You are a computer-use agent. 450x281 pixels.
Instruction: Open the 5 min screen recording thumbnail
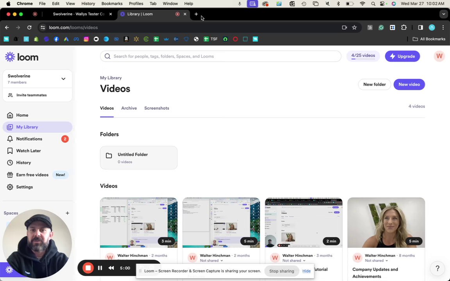coord(221,222)
